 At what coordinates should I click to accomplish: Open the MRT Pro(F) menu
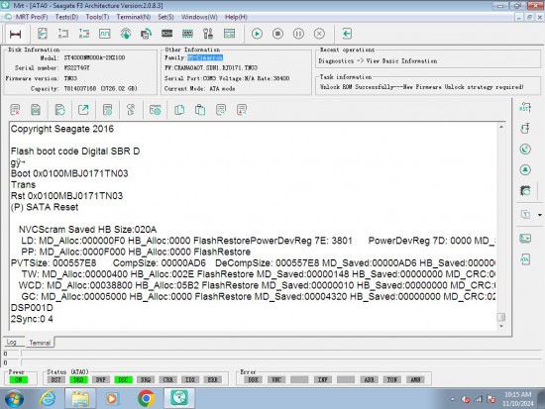click(32, 17)
